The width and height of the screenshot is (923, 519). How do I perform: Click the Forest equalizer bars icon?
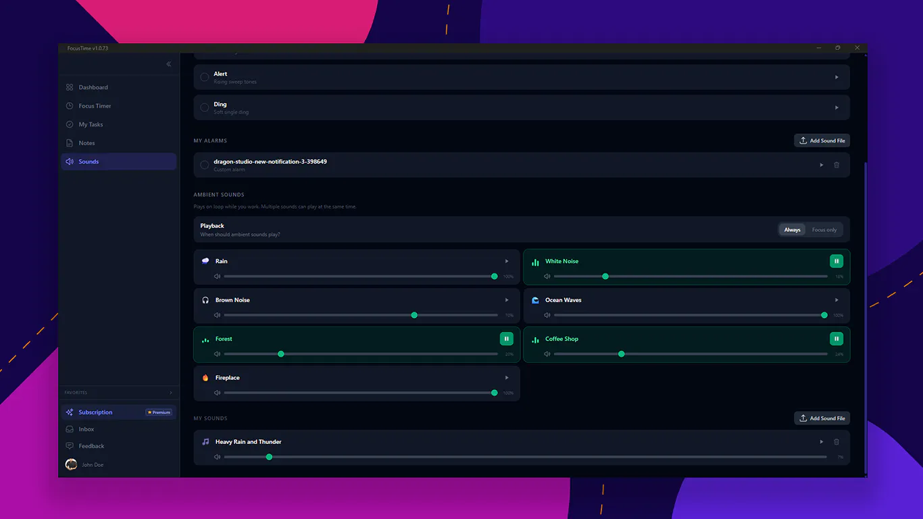pos(205,340)
